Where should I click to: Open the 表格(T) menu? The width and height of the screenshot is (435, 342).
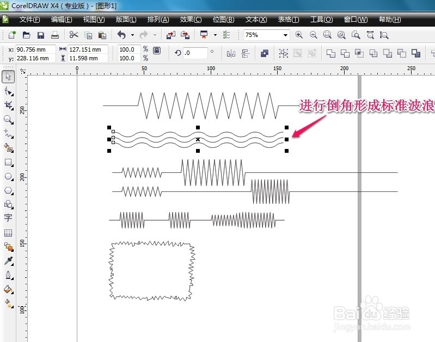tap(289, 20)
